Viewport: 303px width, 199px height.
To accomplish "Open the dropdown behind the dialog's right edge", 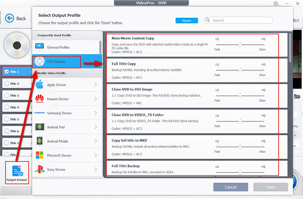I will [x=295, y=135].
